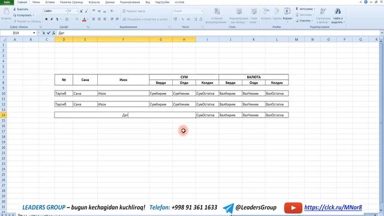Screen dimensions: 384x216
Task: Toggle align left horizontal alignment
Action: tap(94, 19)
